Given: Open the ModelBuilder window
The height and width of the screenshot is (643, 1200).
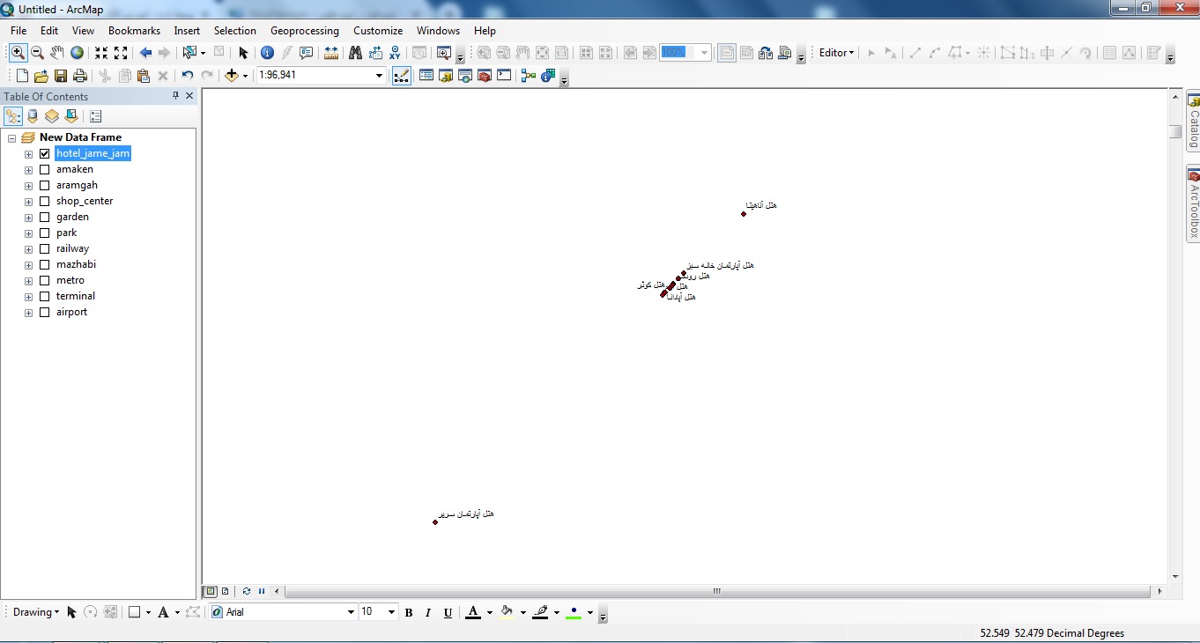Looking at the screenshot, I should click(x=529, y=76).
